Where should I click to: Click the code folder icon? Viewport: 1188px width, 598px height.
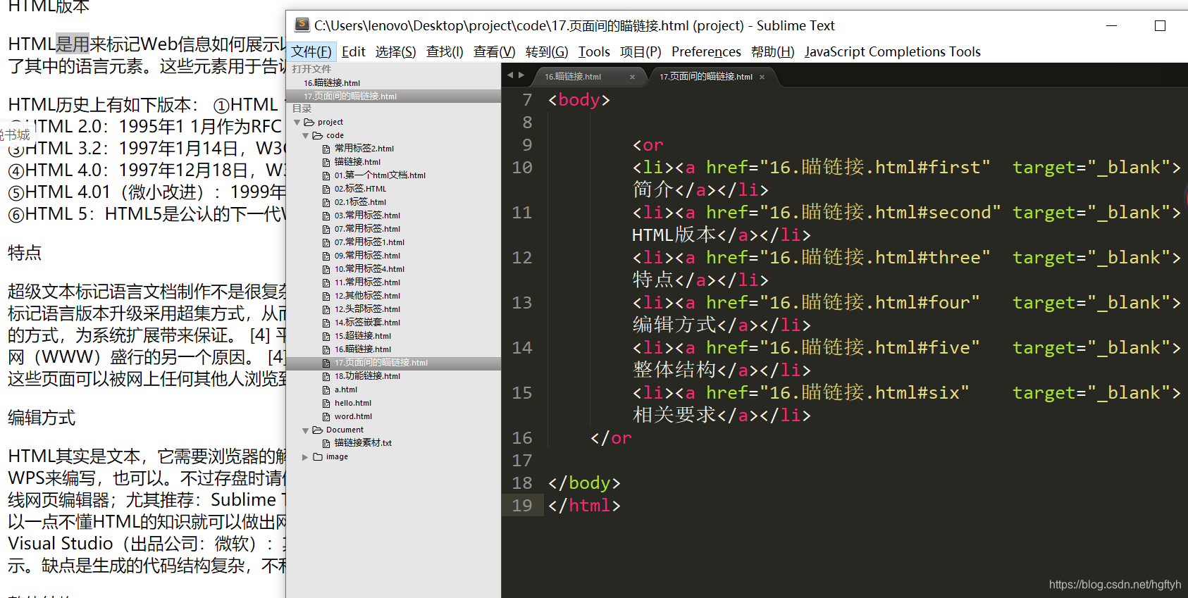pos(318,135)
